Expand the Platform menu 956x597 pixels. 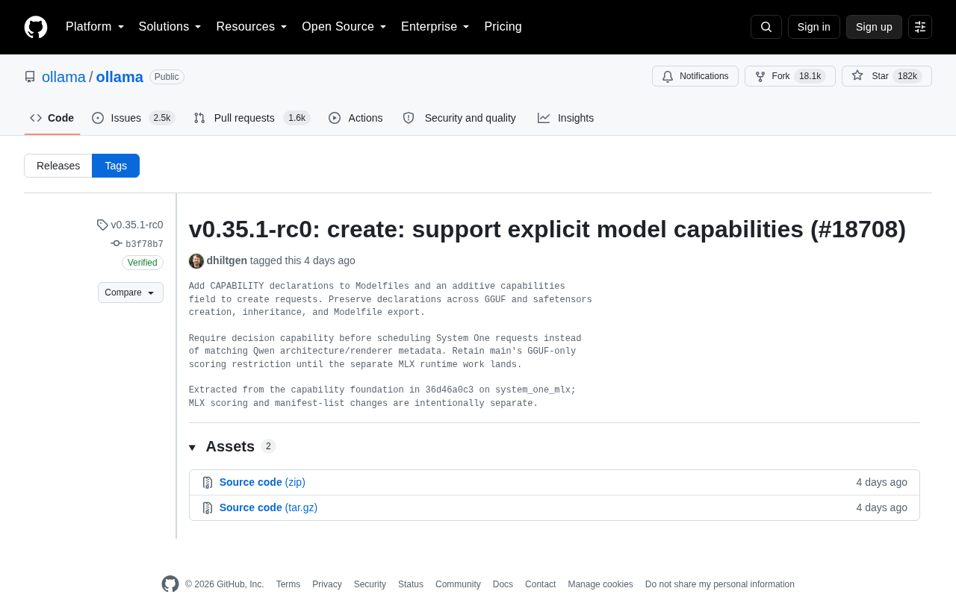coord(95,27)
